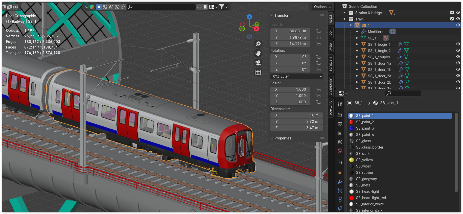Screen dimensions: 463x214
Task: Lock Location X value
Action: [x=318, y=31]
